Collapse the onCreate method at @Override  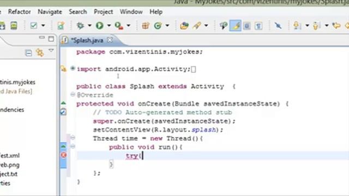73,94
